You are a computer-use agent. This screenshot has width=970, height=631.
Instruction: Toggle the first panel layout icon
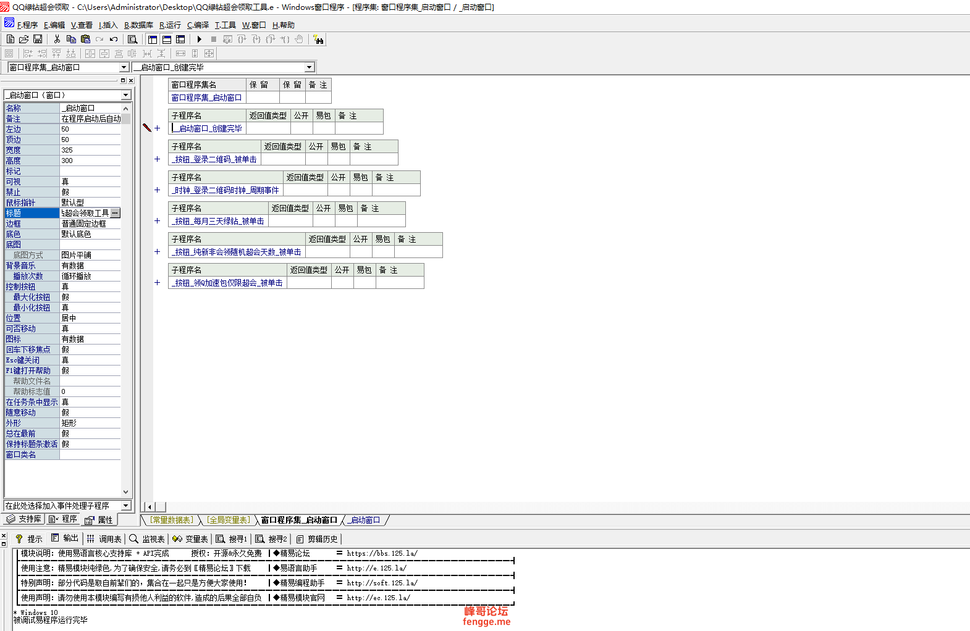pyautogui.click(x=153, y=39)
